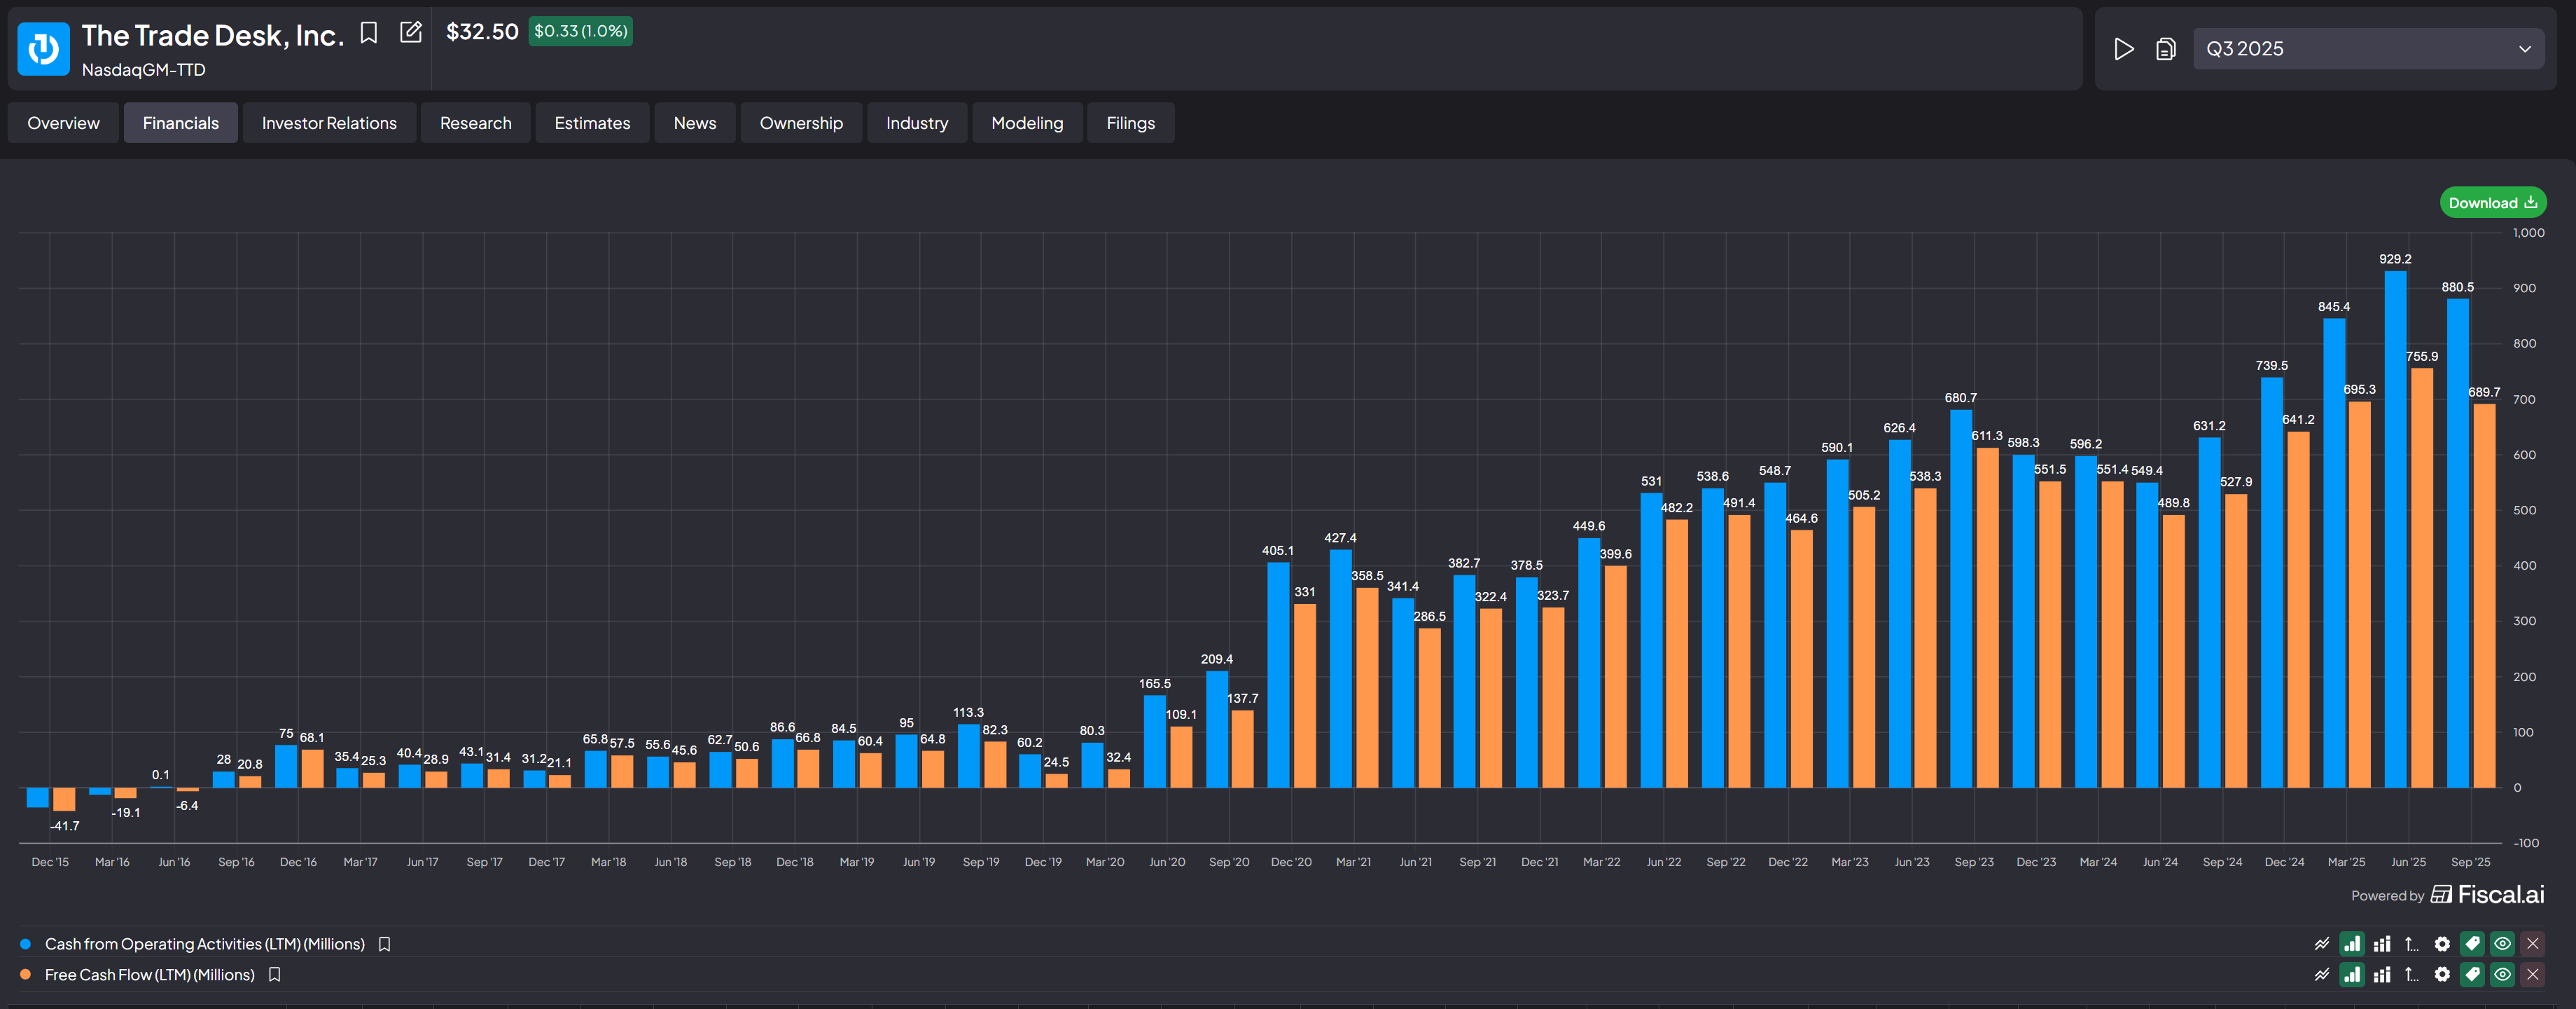The width and height of the screenshot is (2576, 1009).
Task: Toggle visibility of Free Cash Flow series
Action: tap(2502, 975)
